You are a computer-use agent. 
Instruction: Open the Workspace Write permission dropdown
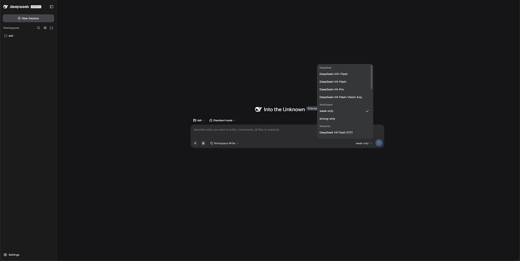coord(224,143)
